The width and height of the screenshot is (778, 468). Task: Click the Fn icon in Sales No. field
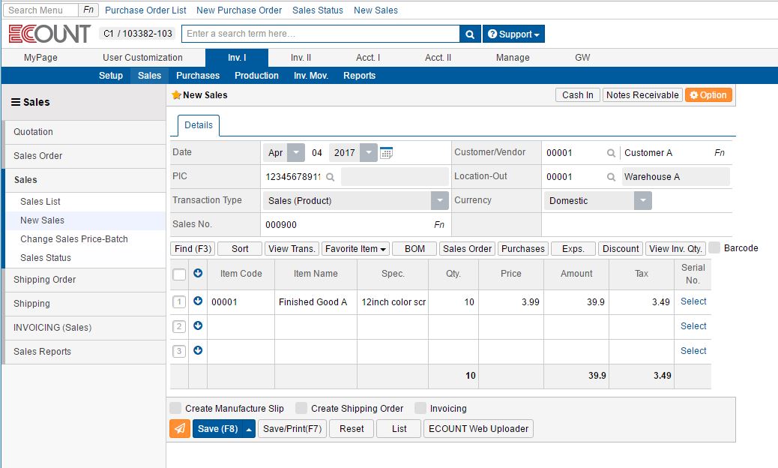pyautogui.click(x=439, y=224)
